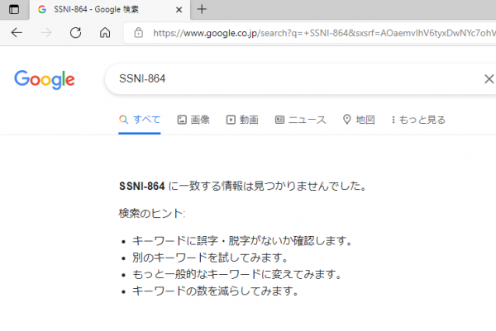This screenshot has width=496, height=331.
Task: Click the 検索のヒント heading text
Action: click(x=152, y=214)
